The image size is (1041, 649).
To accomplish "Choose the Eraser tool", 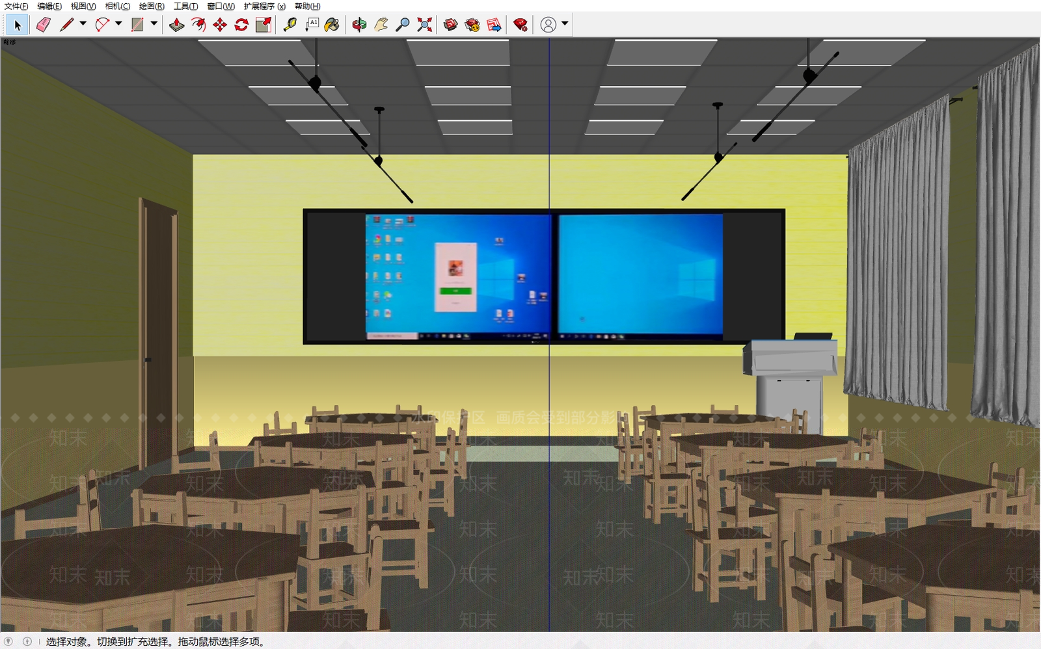I will point(43,25).
